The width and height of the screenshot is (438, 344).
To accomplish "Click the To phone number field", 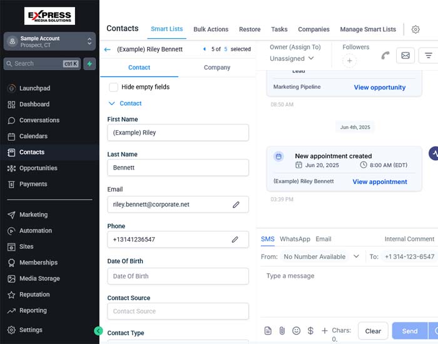I will pos(409,256).
